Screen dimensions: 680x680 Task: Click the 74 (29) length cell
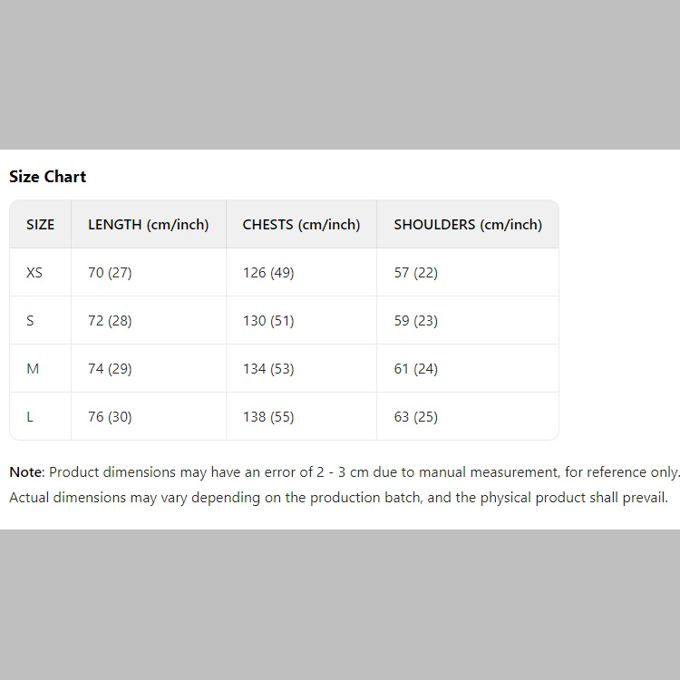(x=110, y=369)
